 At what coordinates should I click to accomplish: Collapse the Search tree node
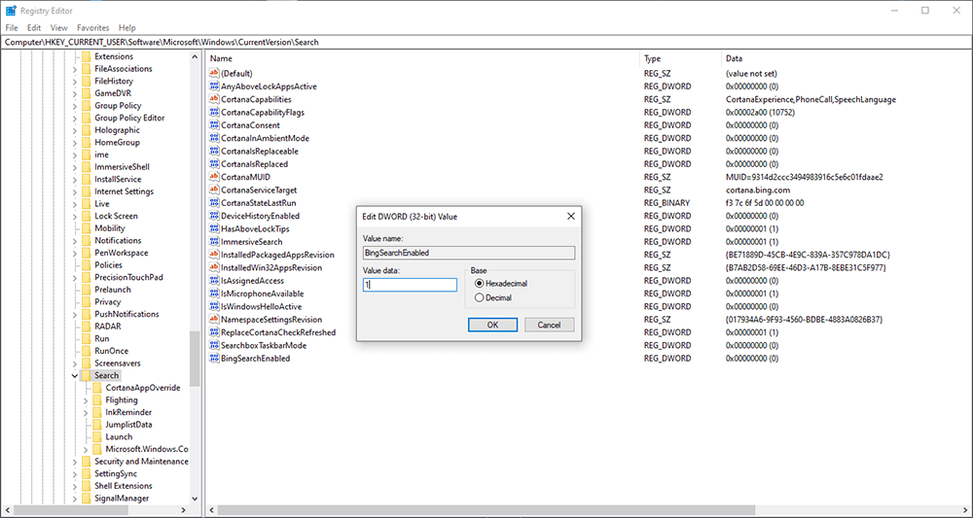[75, 375]
